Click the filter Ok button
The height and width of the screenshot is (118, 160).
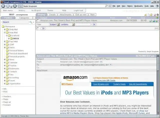coord(94,24)
